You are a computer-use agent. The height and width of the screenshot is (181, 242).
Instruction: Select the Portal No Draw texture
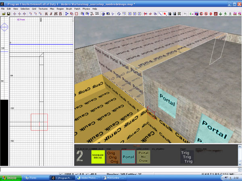(x=143, y=157)
